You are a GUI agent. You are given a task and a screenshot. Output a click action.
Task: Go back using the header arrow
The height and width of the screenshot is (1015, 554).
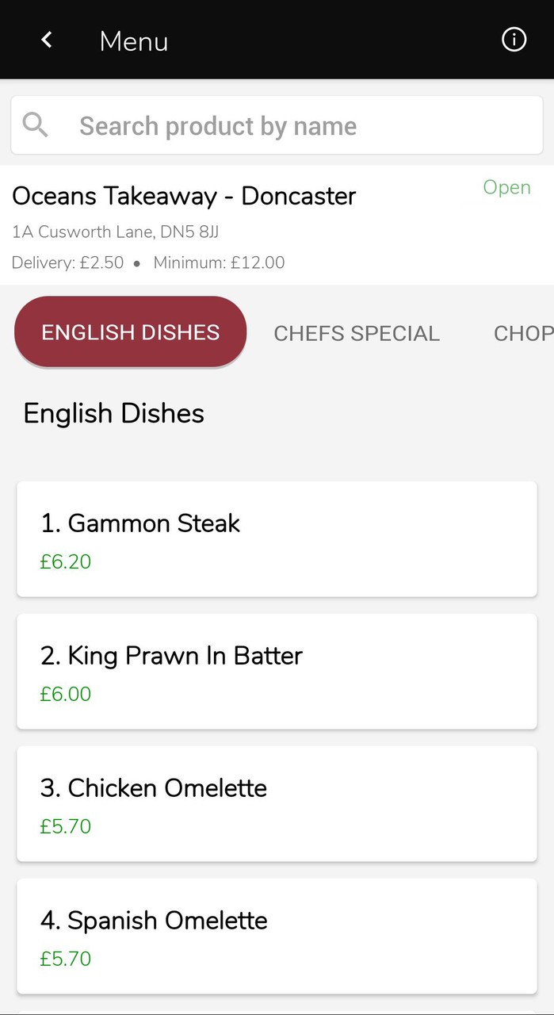tap(47, 40)
